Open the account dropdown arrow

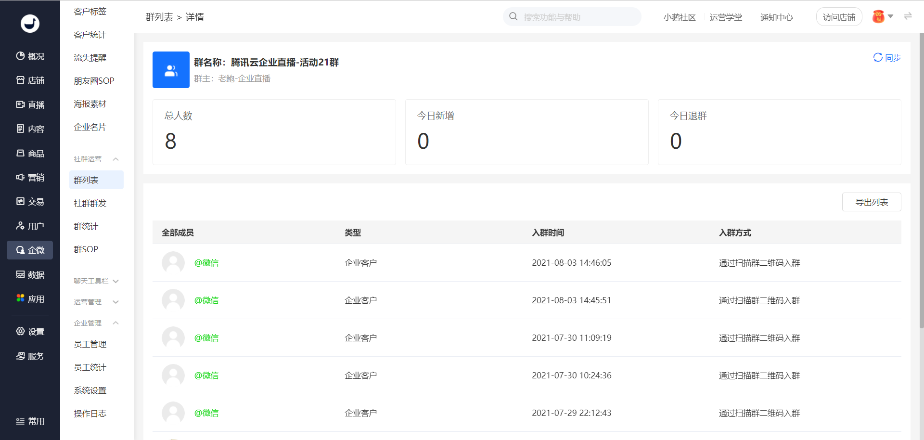tap(891, 17)
